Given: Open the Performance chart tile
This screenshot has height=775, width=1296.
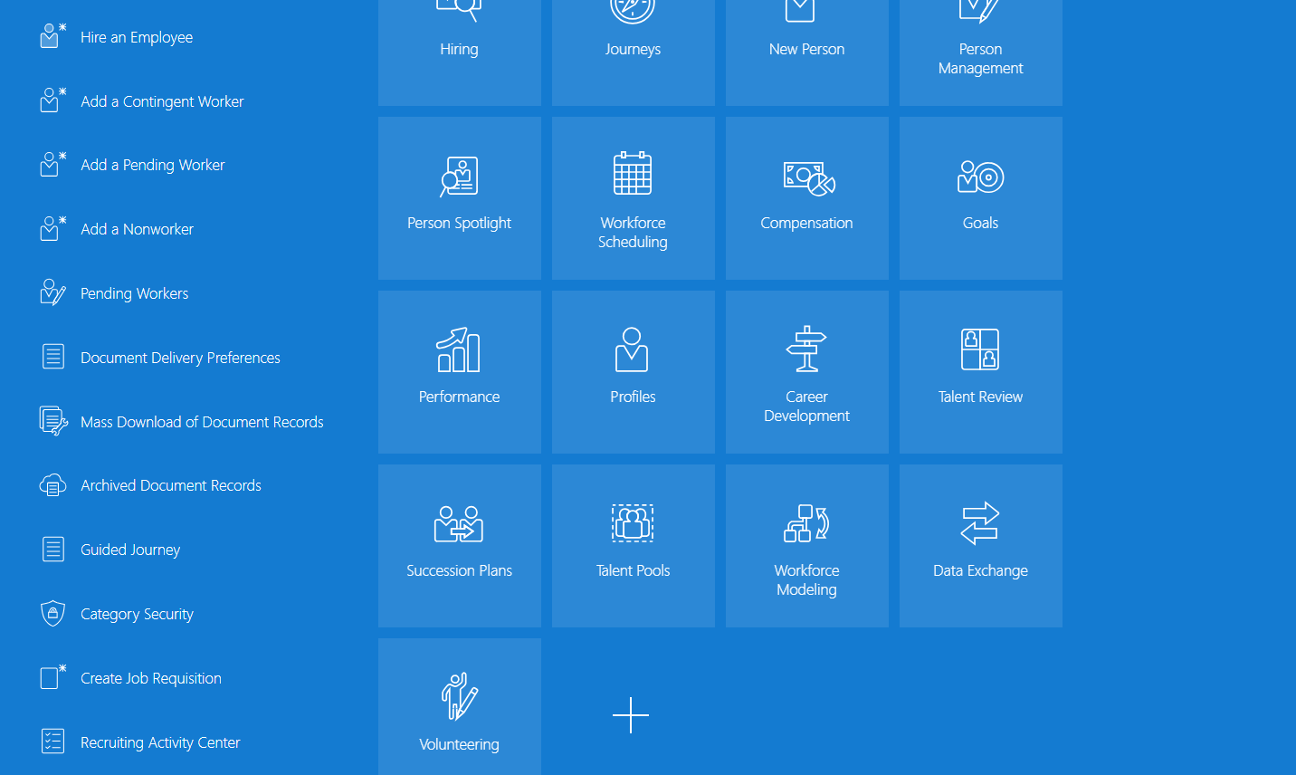Looking at the screenshot, I should click(460, 372).
